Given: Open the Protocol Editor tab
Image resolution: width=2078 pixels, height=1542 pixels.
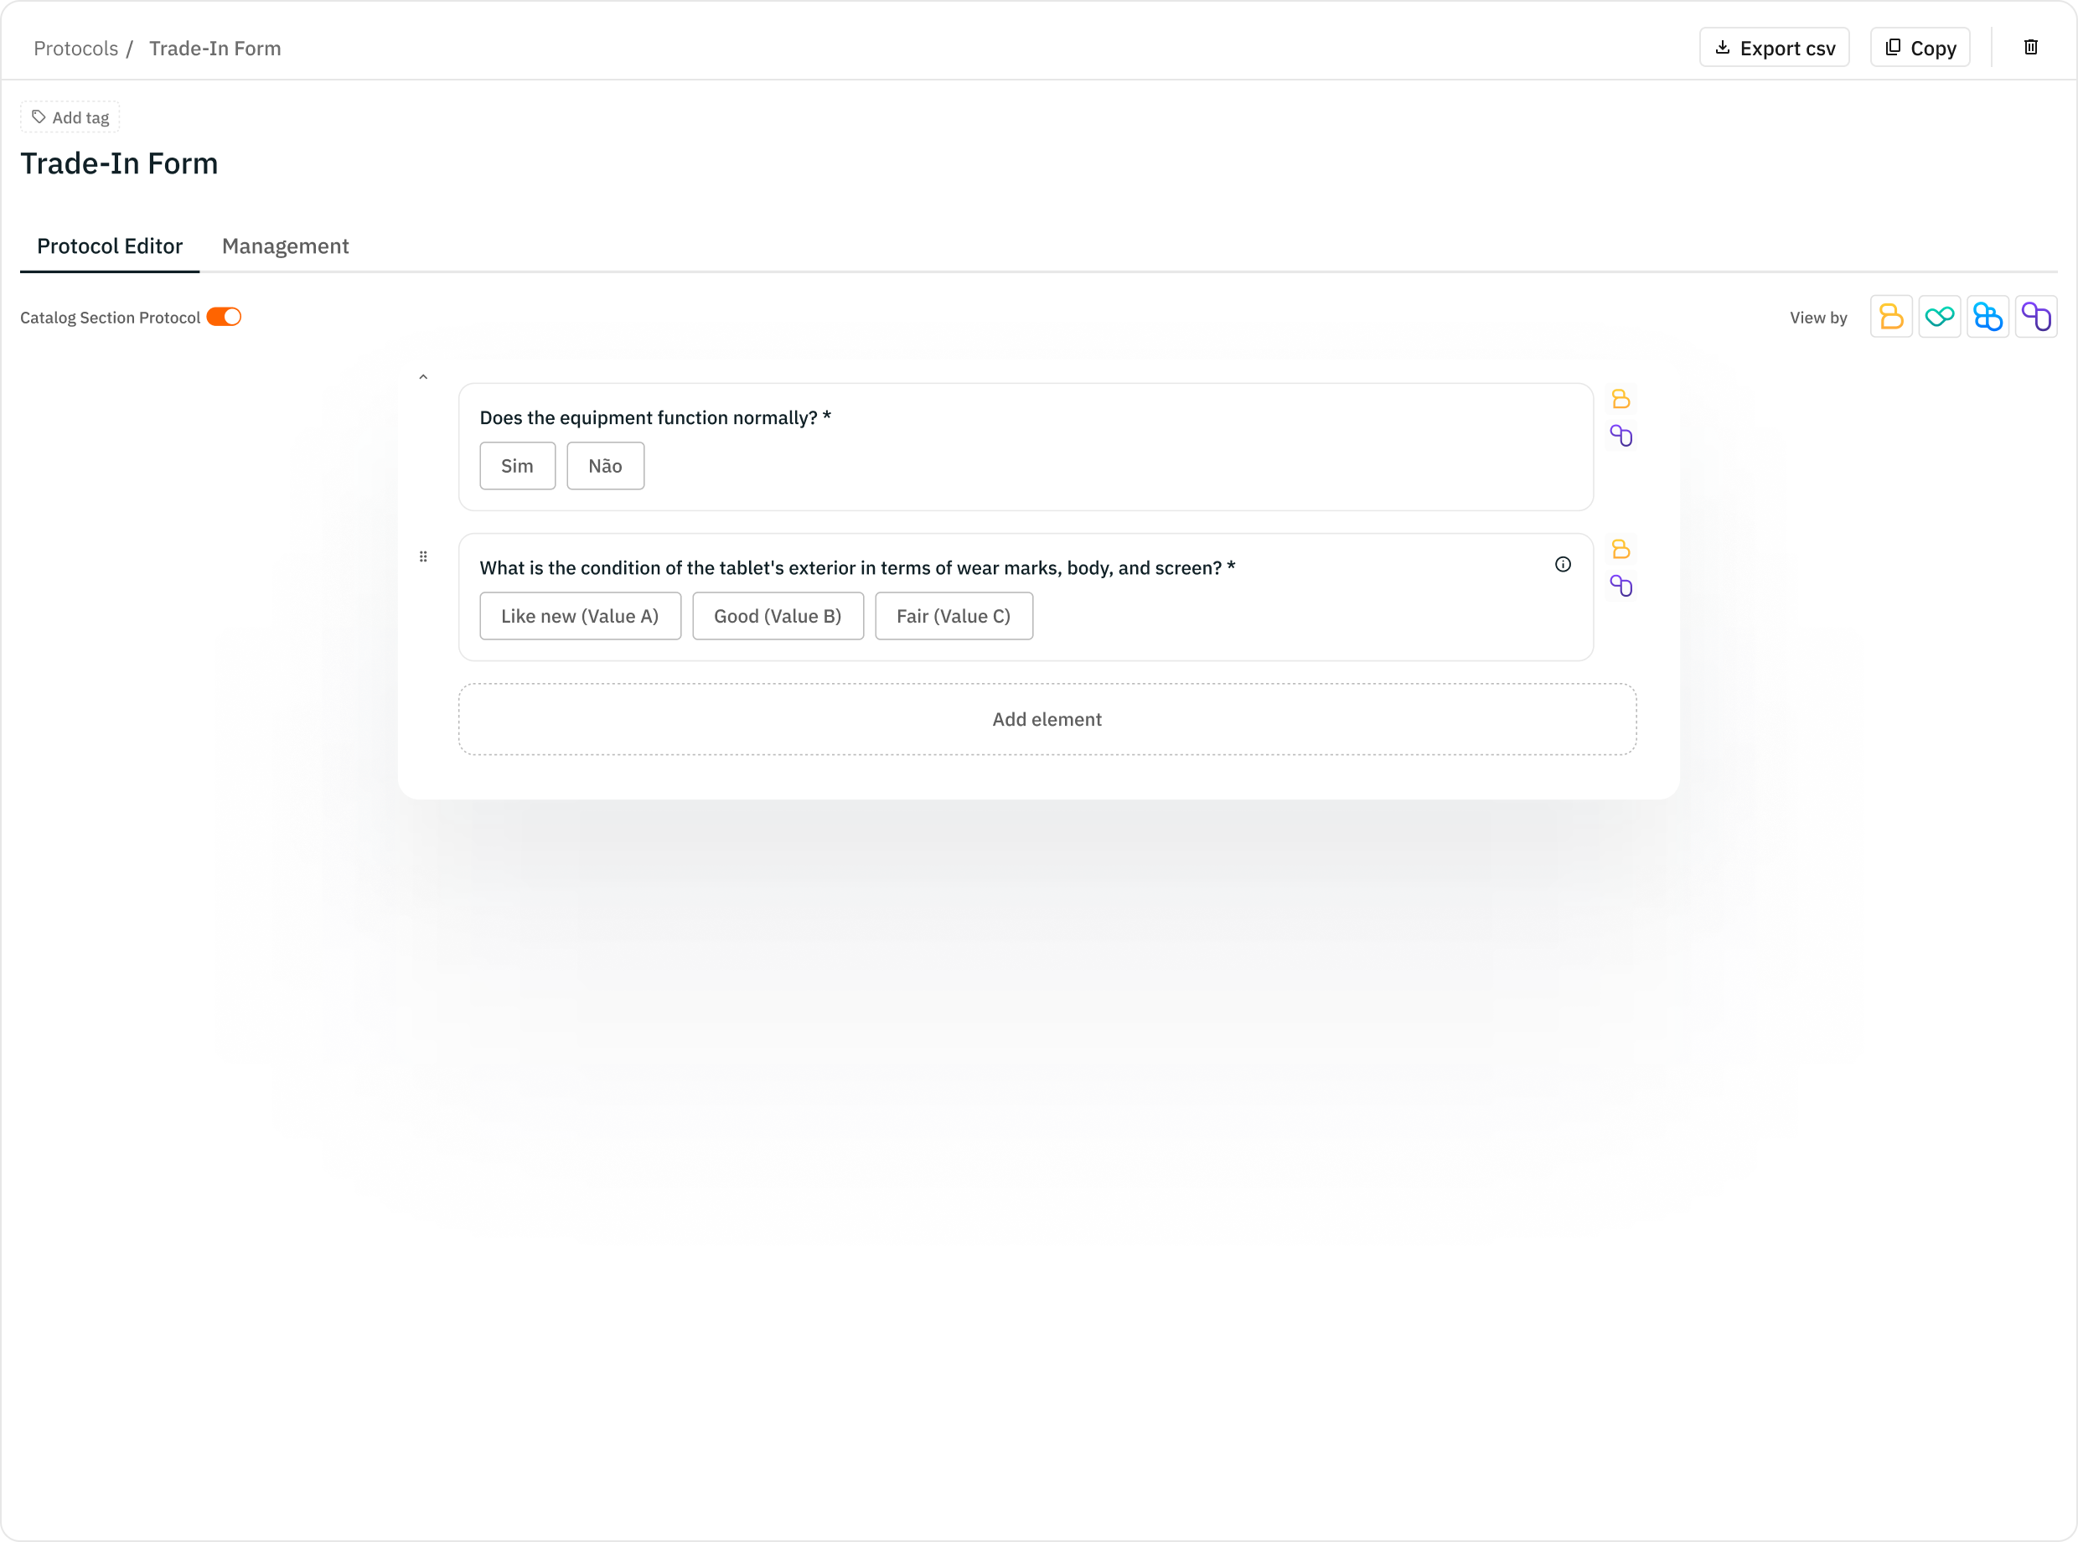Looking at the screenshot, I should click(109, 246).
